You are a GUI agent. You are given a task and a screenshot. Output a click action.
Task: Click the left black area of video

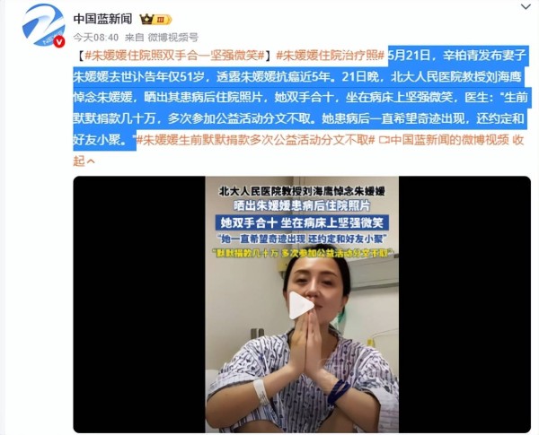point(139,304)
